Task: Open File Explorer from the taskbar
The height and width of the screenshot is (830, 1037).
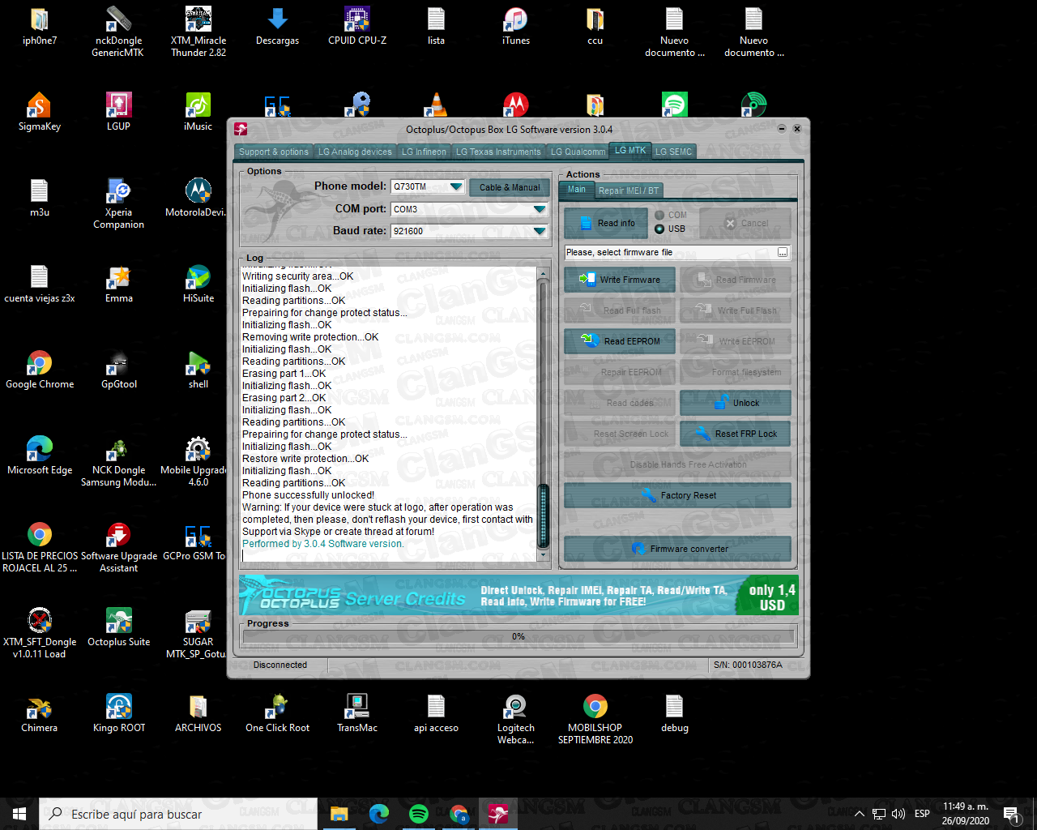Action: pyautogui.click(x=339, y=814)
